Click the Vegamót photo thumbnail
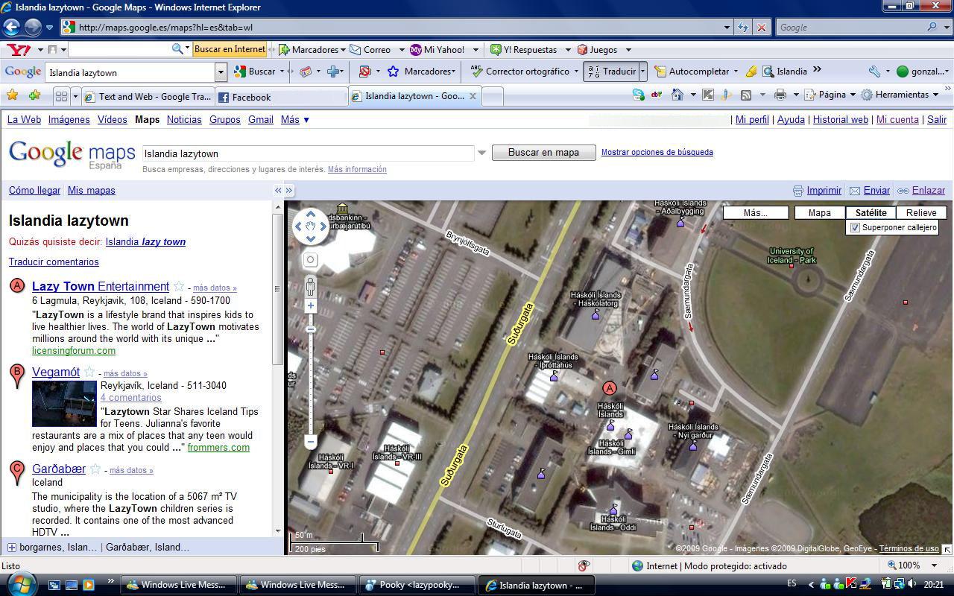Screen dimensions: 954x596 click(64, 404)
